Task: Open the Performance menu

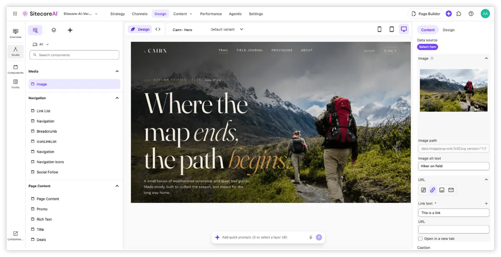Action: pyautogui.click(x=211, y=14)
